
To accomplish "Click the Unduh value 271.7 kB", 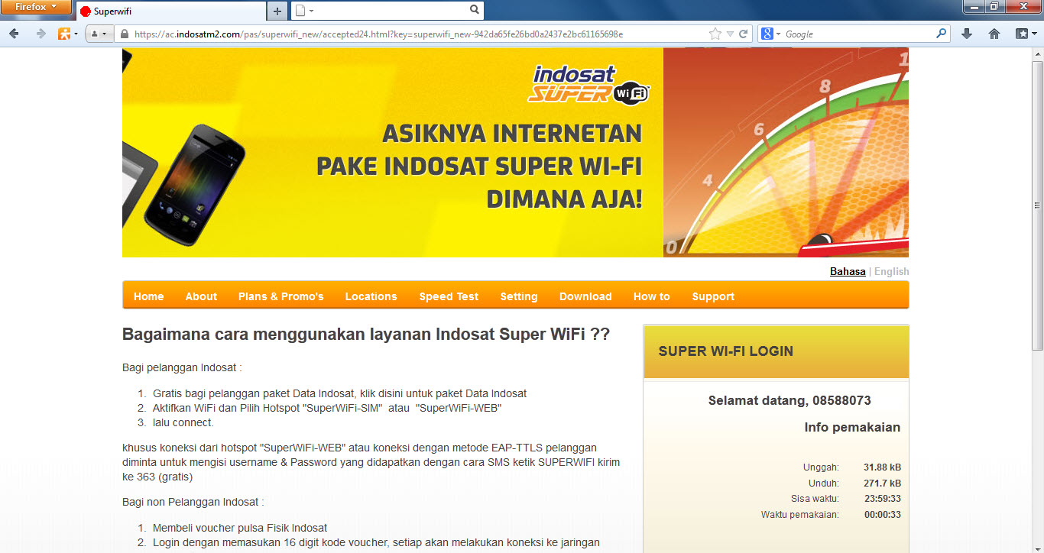I will click(x=882, y=483).
